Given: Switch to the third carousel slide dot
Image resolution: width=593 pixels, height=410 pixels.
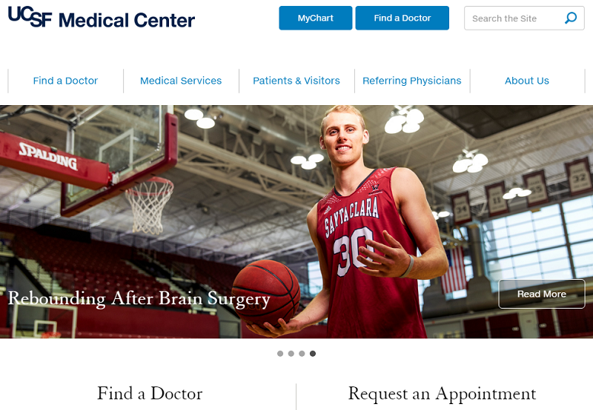Looking at the screenshot, I should point(302,353).
